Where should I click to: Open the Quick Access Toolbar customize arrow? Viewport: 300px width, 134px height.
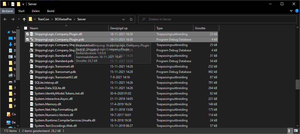[23, 4]
